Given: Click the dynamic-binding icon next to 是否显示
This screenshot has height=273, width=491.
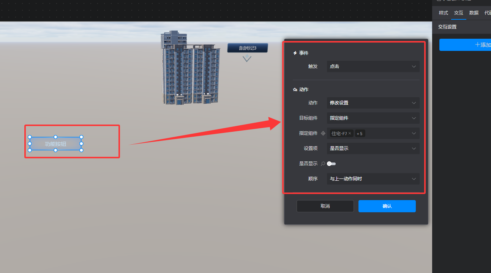Looking at the screenshot, I should pyautogui.click(x=323, y=164).
